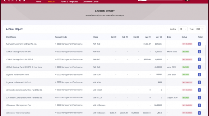This screenshot has height=116, width=209.
Task: Click Not Reversed badge in Avenues row
Action: 187,44
